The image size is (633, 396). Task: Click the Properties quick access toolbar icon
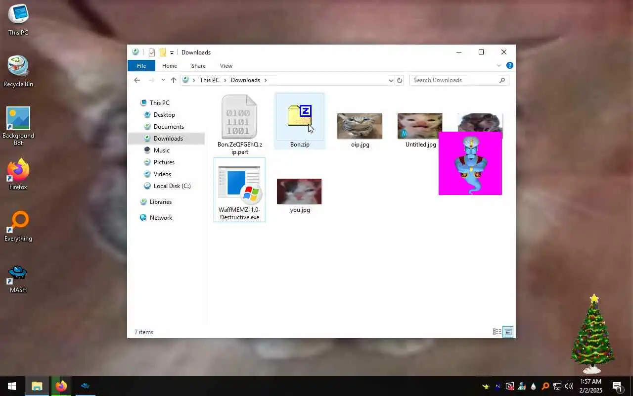tap(152, 52)
